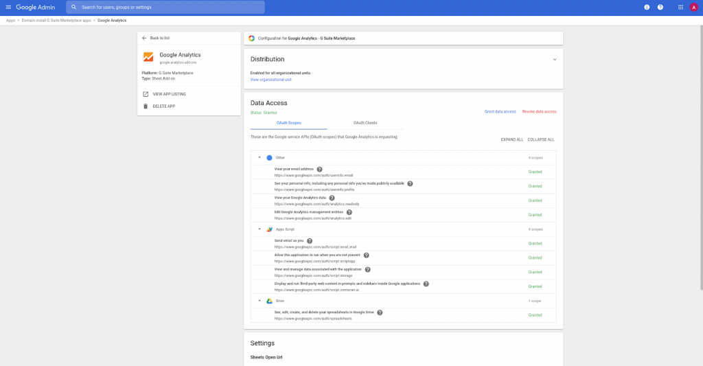This screenshot has width=703, height=366.
Task: Focus the search for users, groups or settings field
Action: [x=165, y=7]
